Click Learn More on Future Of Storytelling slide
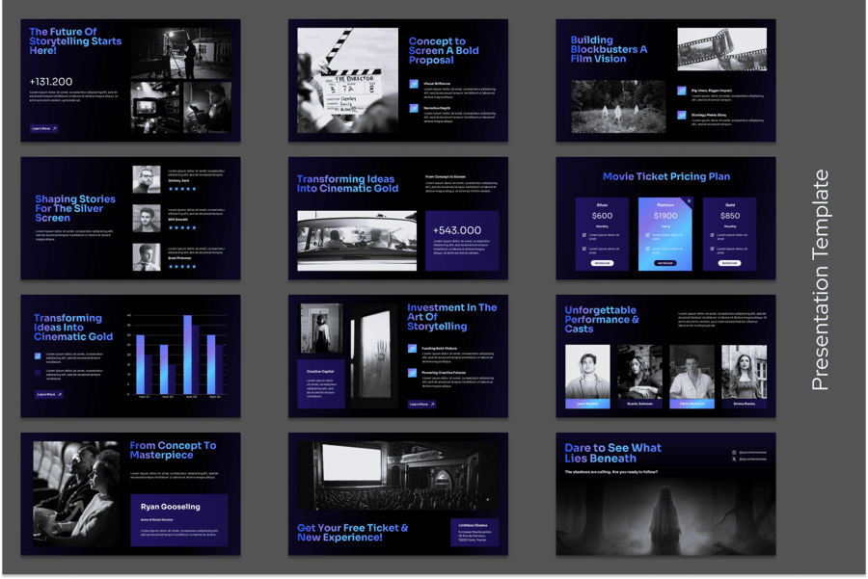The image size is (868, 579). (44, 128)
